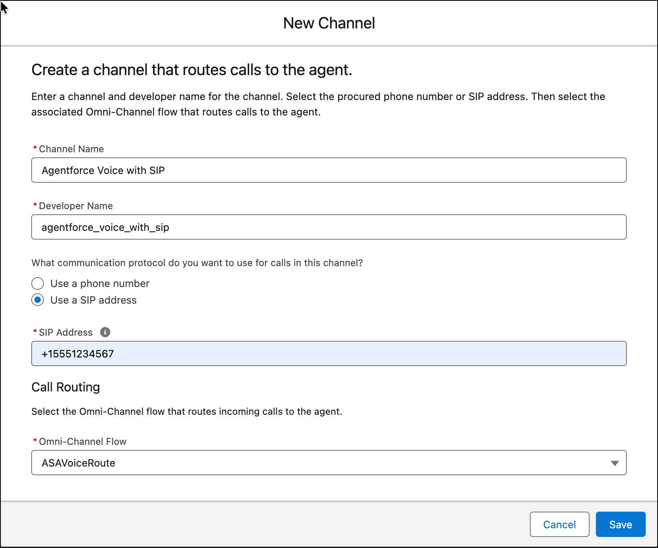This screenshot has width=658, height=548.
Task: Click the SIP Address info icon
Action: point(105,332)
